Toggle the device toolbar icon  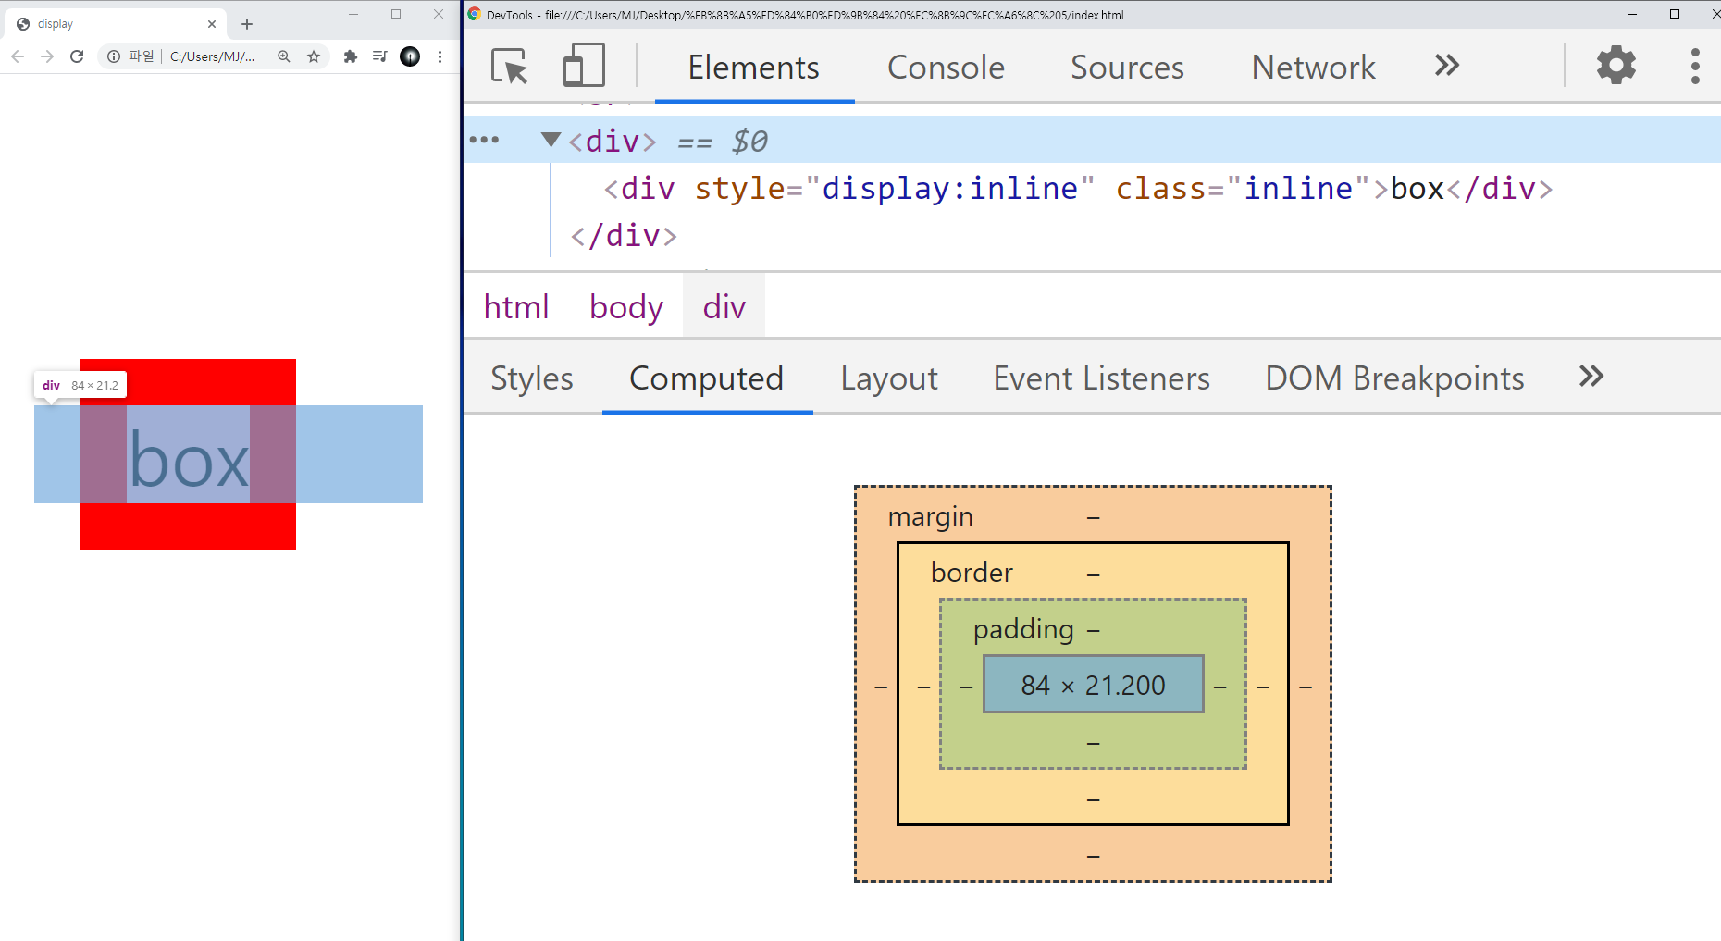[584, 67]
